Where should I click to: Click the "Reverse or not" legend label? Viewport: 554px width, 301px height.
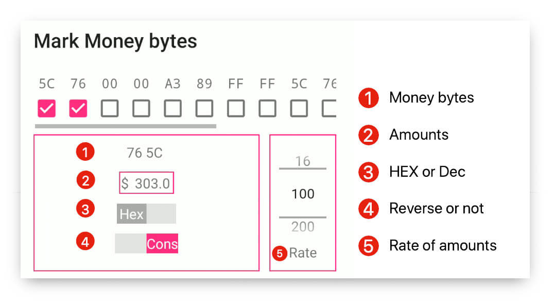coord(436,208)
